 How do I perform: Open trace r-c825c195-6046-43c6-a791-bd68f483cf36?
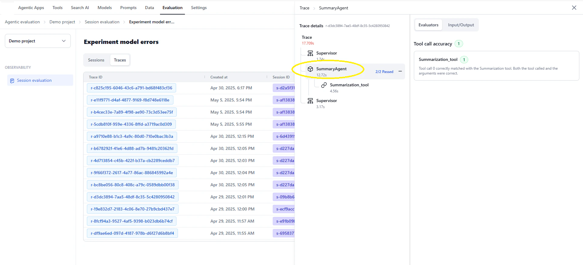pyautogui.click(x=131, y=88)
